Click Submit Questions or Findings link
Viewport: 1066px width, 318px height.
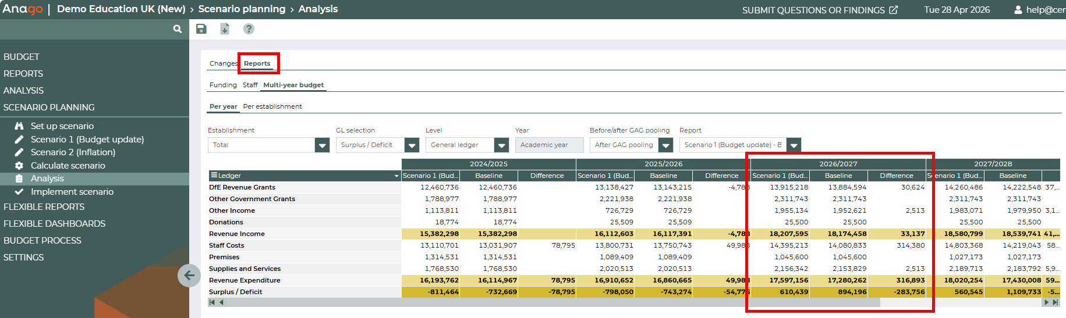813,10
